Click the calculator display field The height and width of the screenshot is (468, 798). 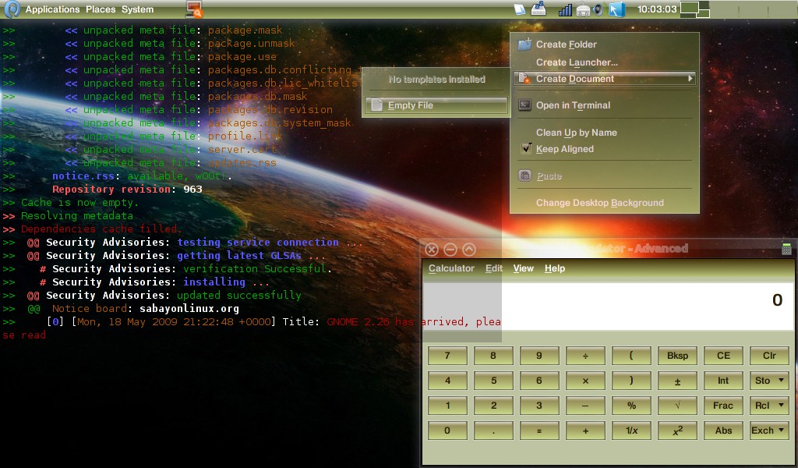pyautogui.click(x=608, y=306)
